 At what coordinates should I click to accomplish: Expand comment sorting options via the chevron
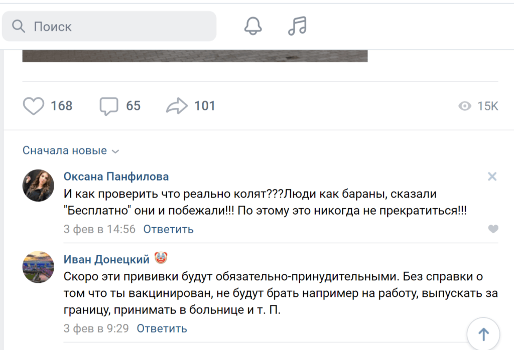pyautogui.click(x=114, y=151)
